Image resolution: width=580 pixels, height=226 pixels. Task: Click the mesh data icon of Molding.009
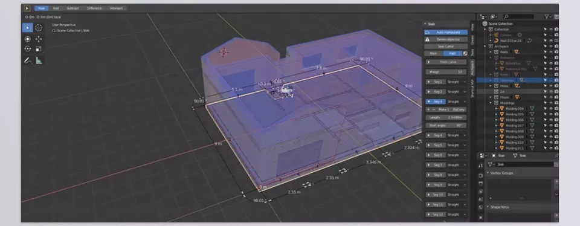click(x=532, y=137)
